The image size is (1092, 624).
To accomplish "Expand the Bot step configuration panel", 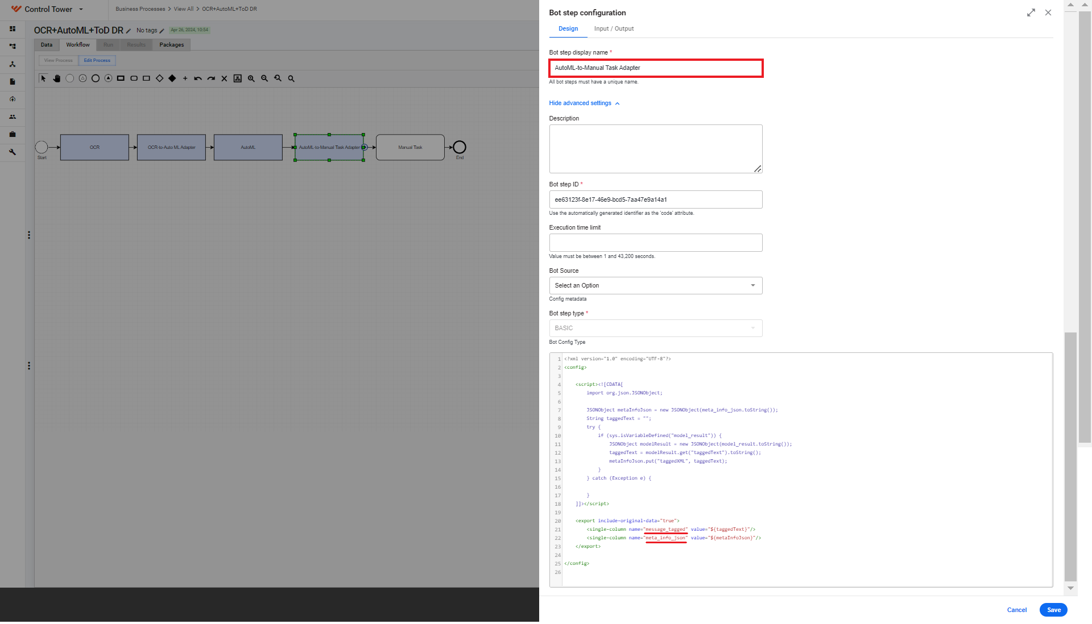I will pos(1031,13).
